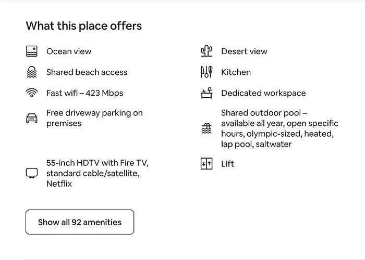365x260 pixels.
Task: Click the Ocean view picture icon
Action: [x=32, y=51]
